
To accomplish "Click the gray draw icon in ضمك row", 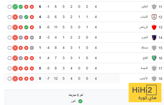I will point(32,48).
